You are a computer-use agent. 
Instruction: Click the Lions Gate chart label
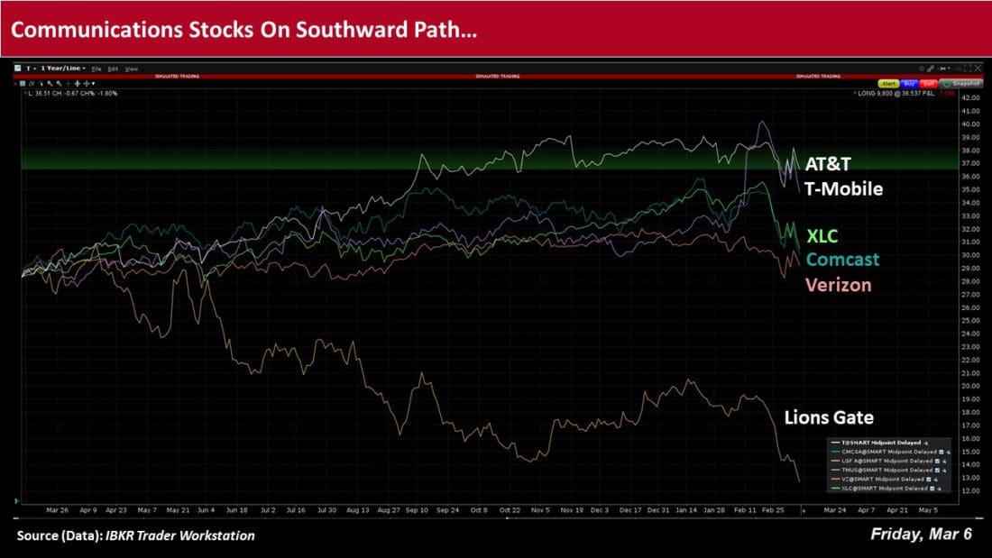click(829, 417)
